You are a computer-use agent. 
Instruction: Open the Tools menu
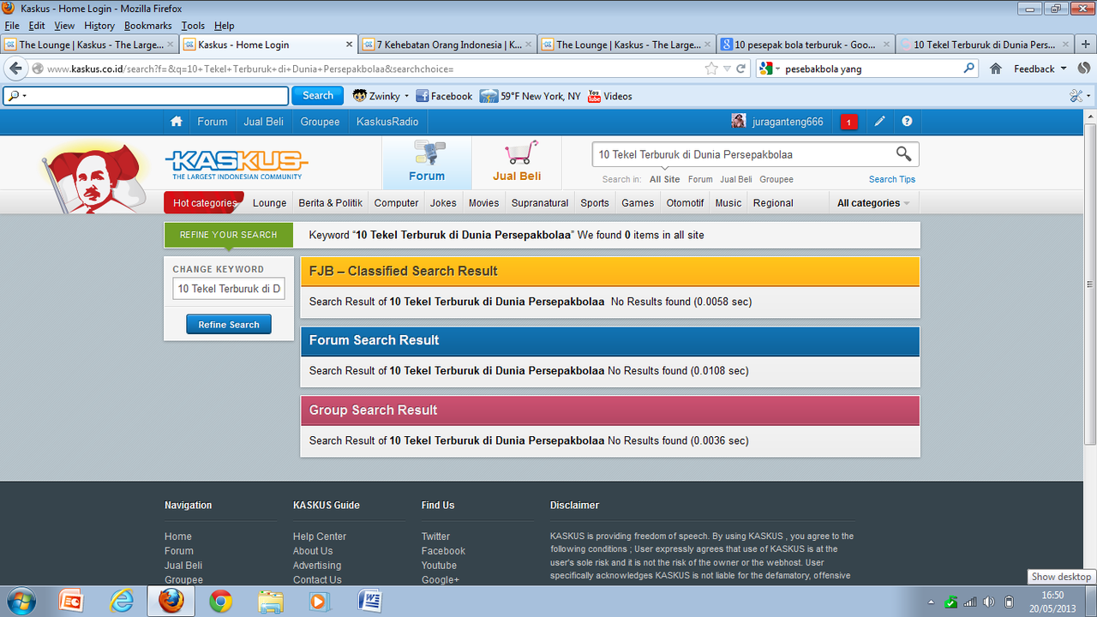coord(193,26)
